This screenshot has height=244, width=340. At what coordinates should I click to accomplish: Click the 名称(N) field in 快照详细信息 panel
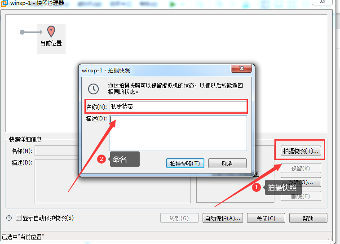coord(57,151)
